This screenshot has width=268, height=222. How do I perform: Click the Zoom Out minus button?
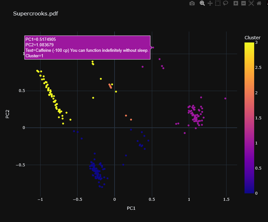tap(244, 3)
